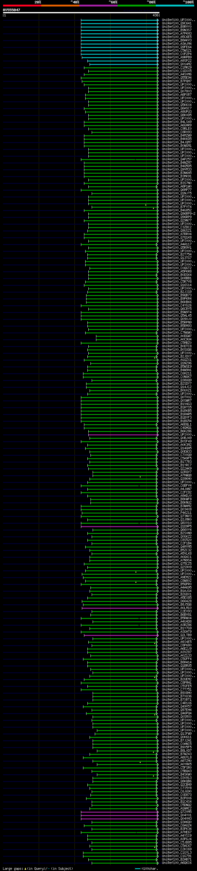Click green alignment bar of UniRef100_B1V4G3
This screenshot has width=197, height=871.
(119, 404)
